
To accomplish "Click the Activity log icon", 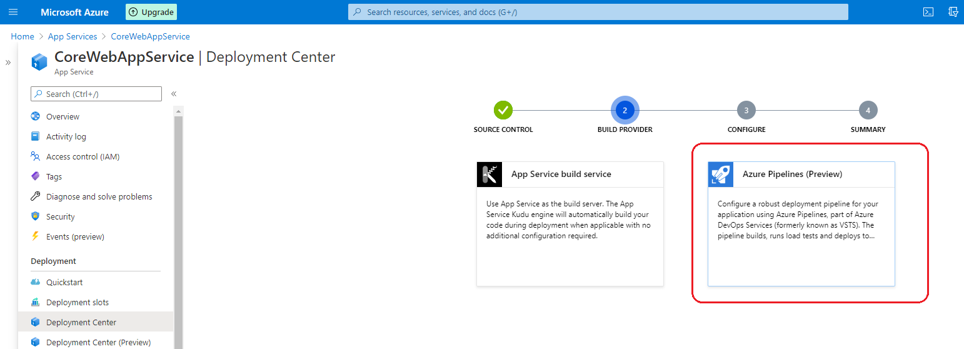I will [x=36, y=136].
